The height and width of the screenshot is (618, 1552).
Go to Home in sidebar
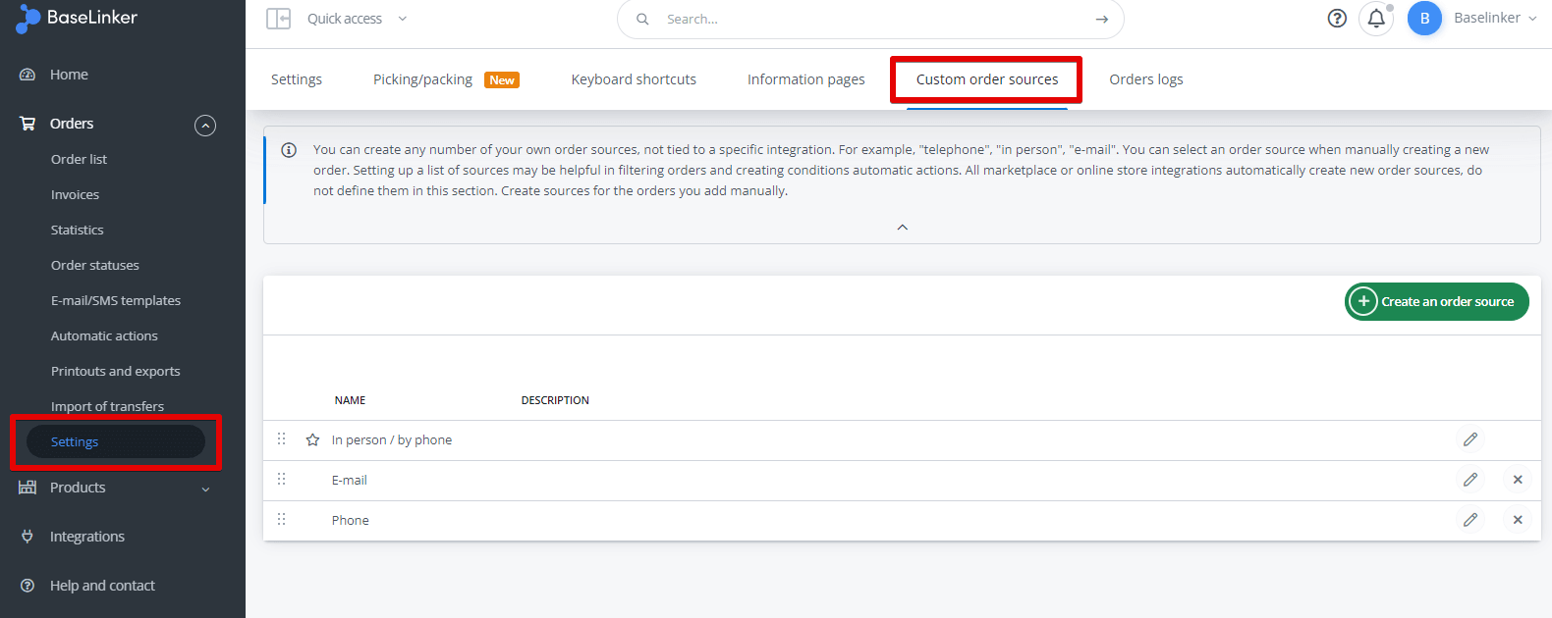69,75
